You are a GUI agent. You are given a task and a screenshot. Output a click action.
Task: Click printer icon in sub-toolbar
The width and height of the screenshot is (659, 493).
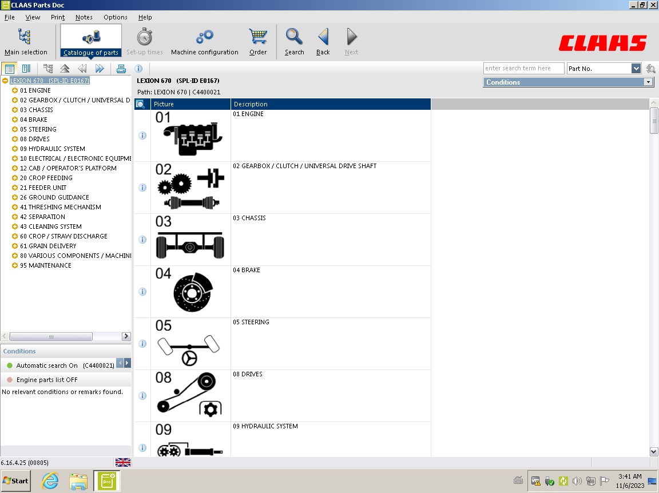[x=121, y=69]
